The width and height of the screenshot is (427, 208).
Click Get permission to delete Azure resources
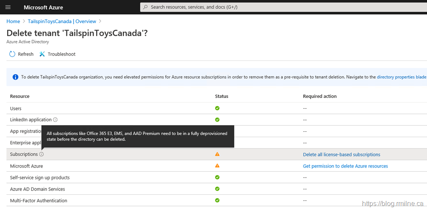345,166
